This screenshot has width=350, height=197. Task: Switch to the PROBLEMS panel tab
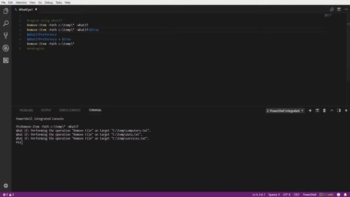tap(26, 111)
